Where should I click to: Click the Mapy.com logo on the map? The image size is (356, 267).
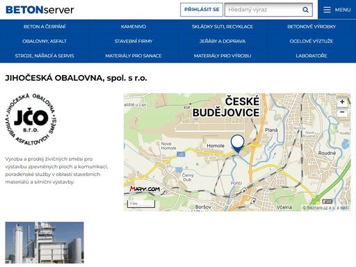click(145, 189)
